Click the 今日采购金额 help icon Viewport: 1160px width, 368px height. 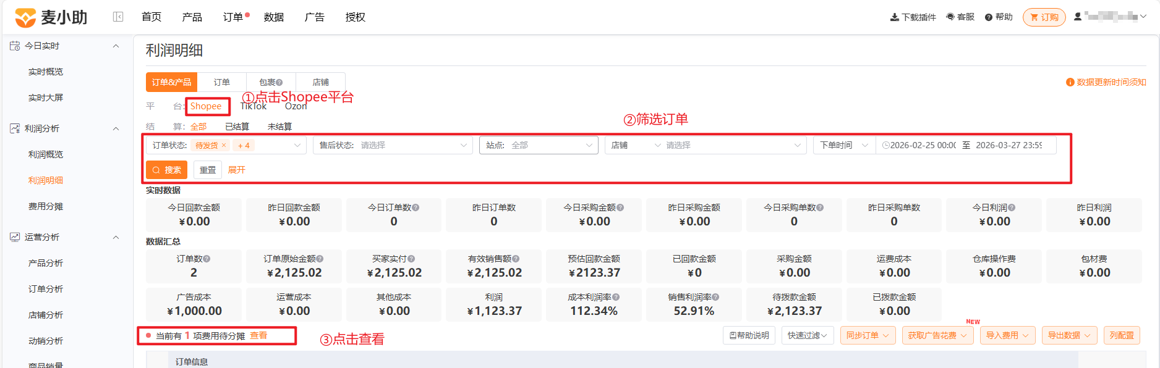pyautogui.click(x=620, y=207)
